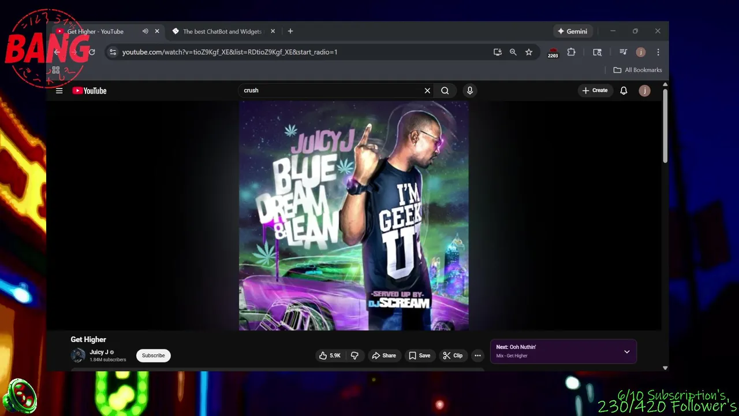Open the YouTube account avatar menu
Viewport: 739px width, 416px height.
point(645,91)
